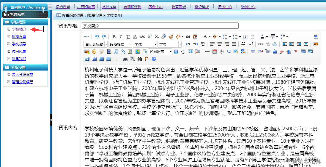Open the numbered list dropdown arrow

click(230, 37)
